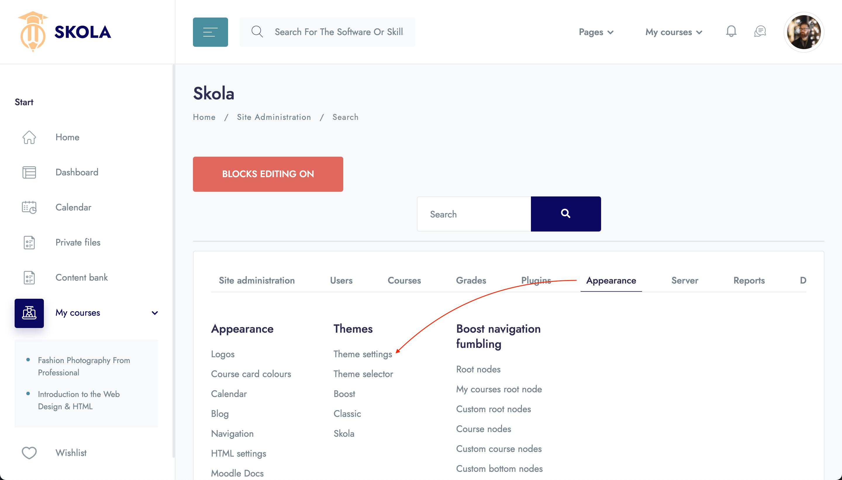Click the Content bank icon
Image resolution: width=842 pixels, height=480 pixels.
pos(29,277)
